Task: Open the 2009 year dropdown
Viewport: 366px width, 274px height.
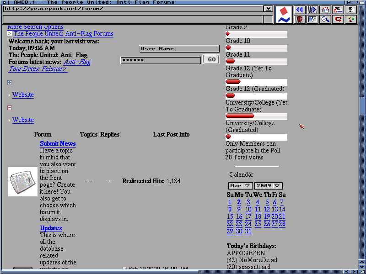Action: 269,186
